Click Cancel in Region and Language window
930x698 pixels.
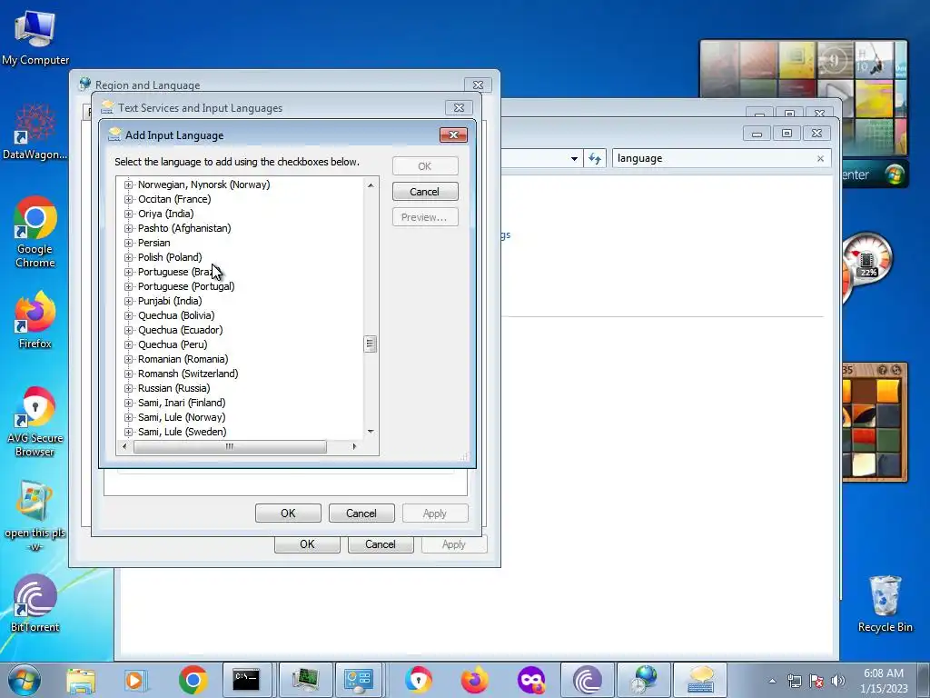point(381,544)
